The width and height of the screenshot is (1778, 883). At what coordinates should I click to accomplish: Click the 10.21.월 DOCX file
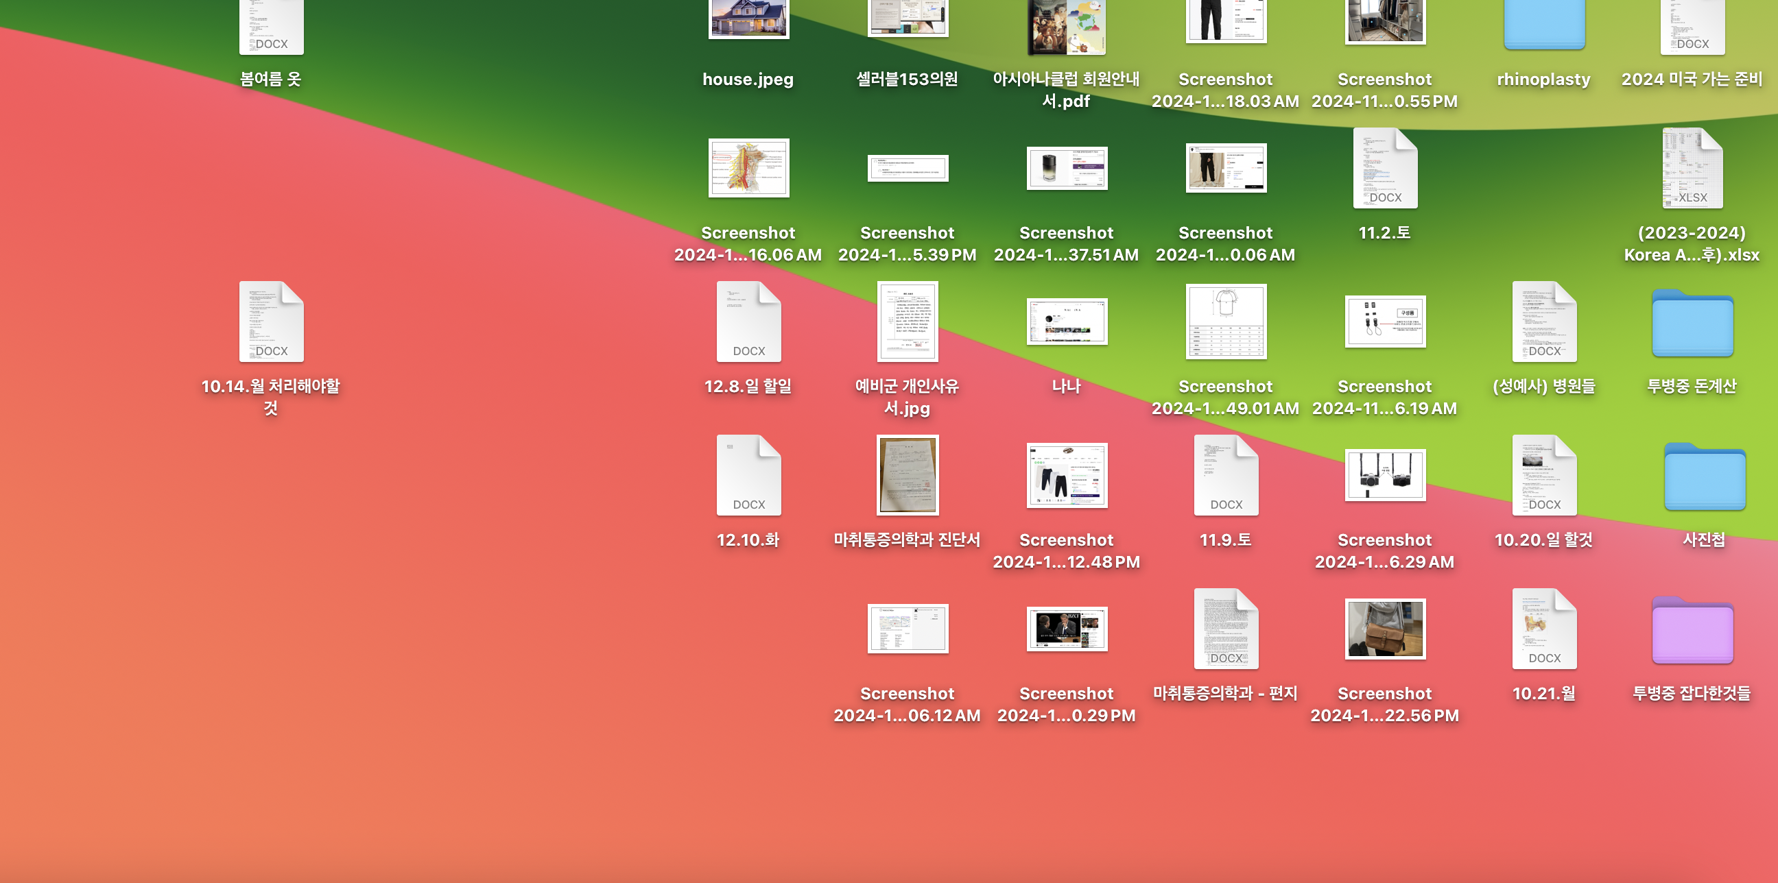1544,629
